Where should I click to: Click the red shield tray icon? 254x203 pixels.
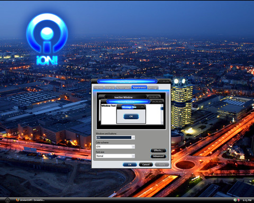[239, 200]
